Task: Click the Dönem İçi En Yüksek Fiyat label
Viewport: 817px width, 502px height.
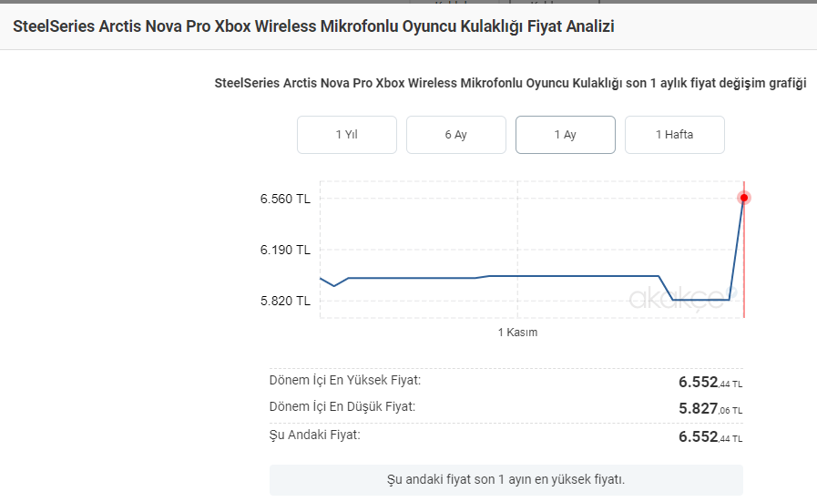Action: click(345, 380)
